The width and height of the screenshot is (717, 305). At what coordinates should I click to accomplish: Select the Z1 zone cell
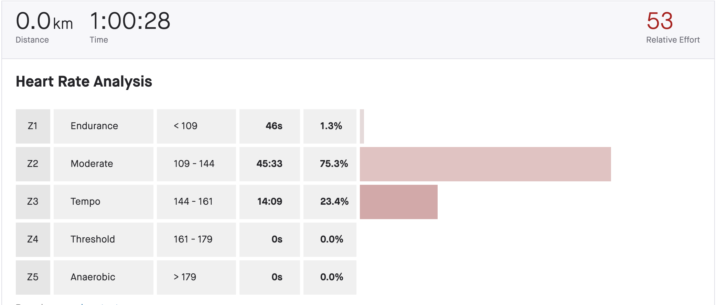[33, 126]
